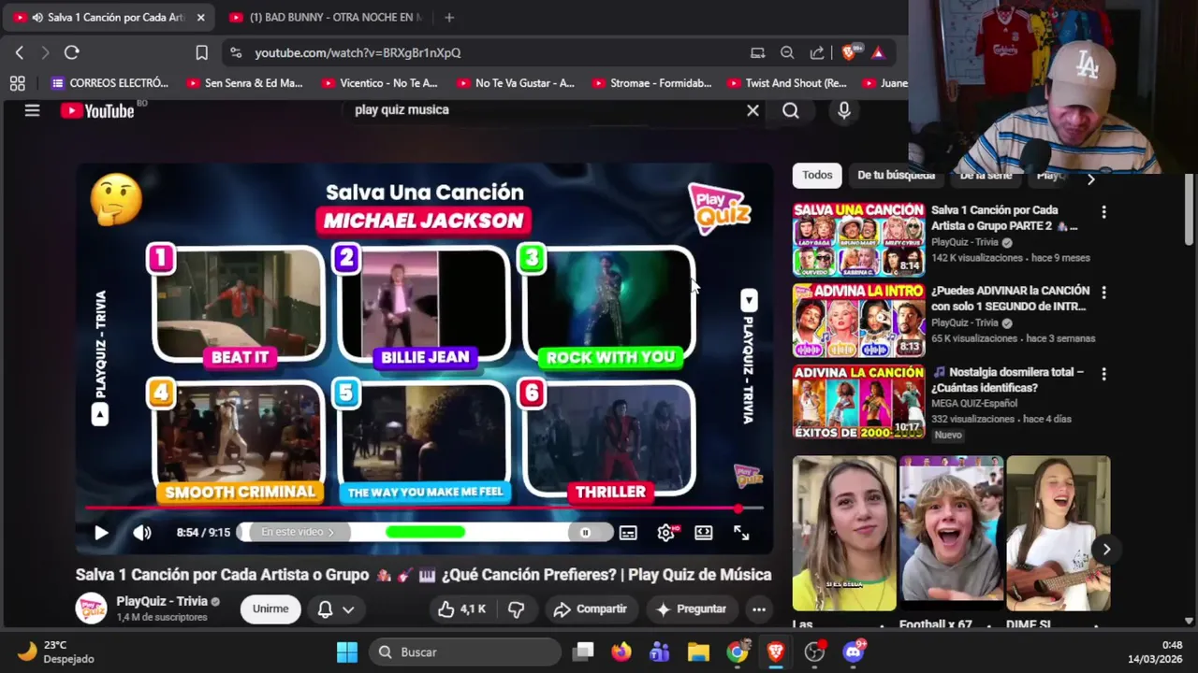
Task: Open more actions three-dot menu below video
Action: pos(759,609)
